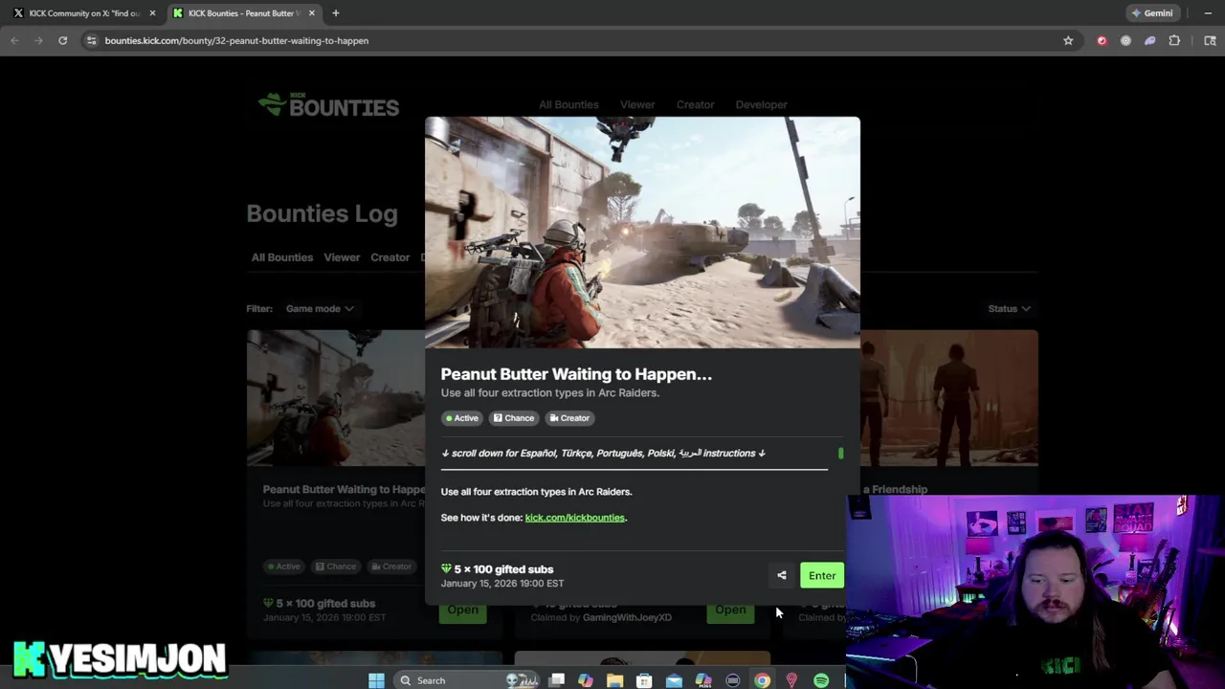Click the first bounty card thumbnail behind popup
Image resolution: width=1225 pixels, height=689 pixels.
(335, 398)
